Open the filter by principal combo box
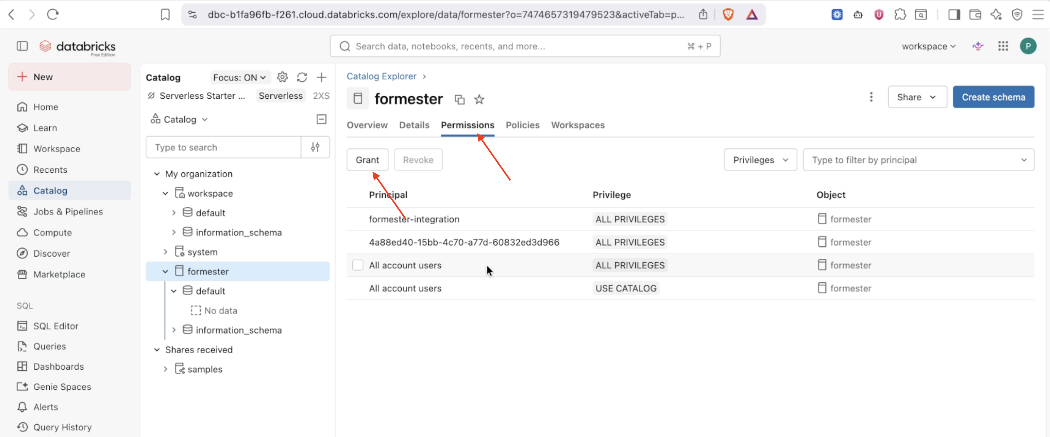1050x437 pixels. (x=918, y=160)
